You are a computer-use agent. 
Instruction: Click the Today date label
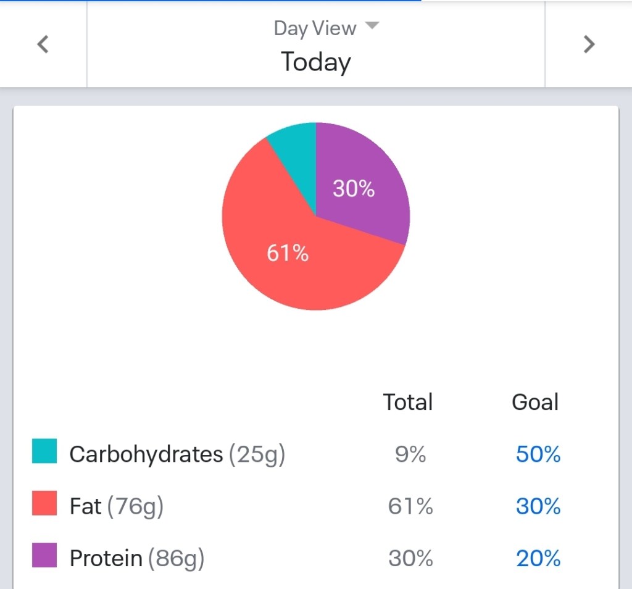316,62
